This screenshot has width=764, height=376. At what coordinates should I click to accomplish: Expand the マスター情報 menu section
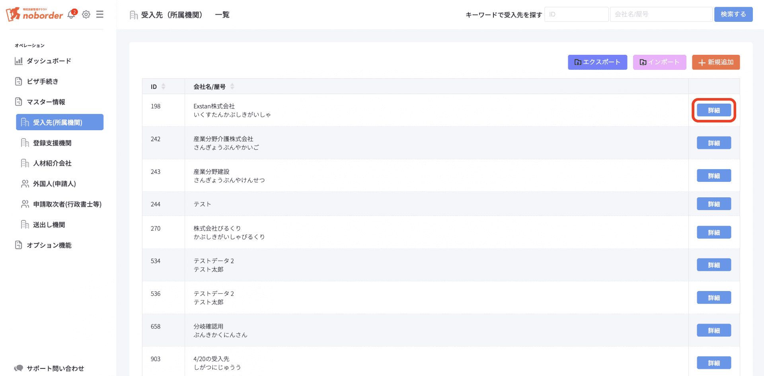point(46,102)
